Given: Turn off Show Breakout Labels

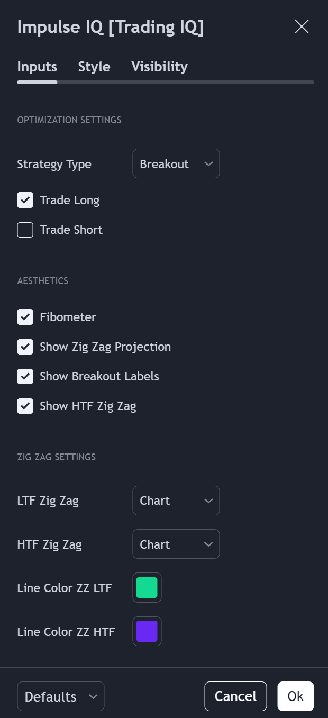Looking at the screenshot, I should [25, 376].
